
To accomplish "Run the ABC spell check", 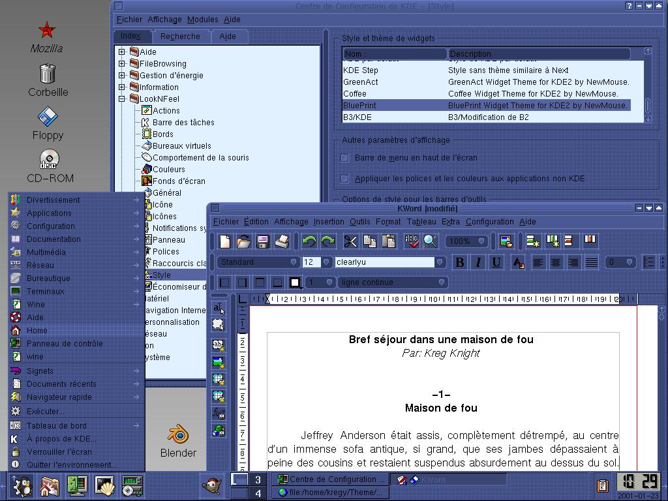I will [x=412, y=241].
